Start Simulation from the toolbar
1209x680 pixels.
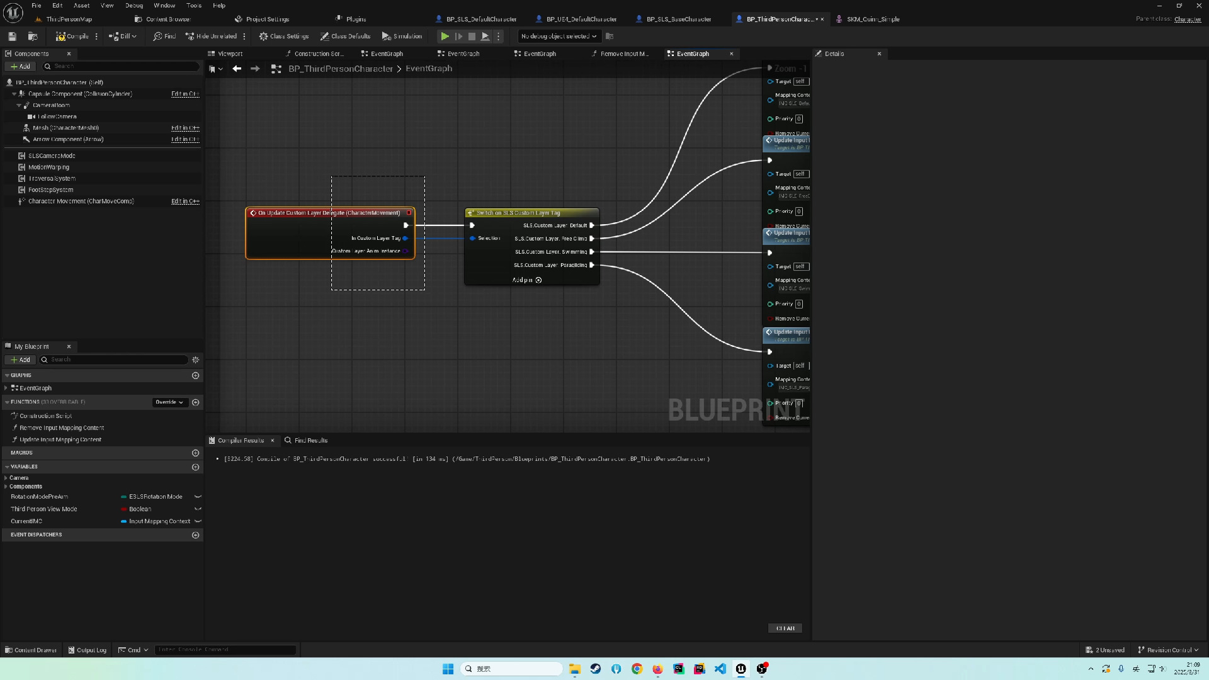pyautogui.click(x=402, y=37)
